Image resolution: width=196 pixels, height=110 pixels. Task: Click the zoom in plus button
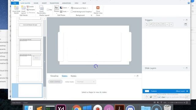tap(184, 103)
